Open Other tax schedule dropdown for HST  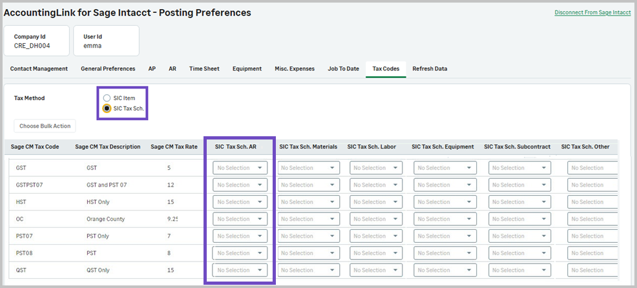point(592,202)
